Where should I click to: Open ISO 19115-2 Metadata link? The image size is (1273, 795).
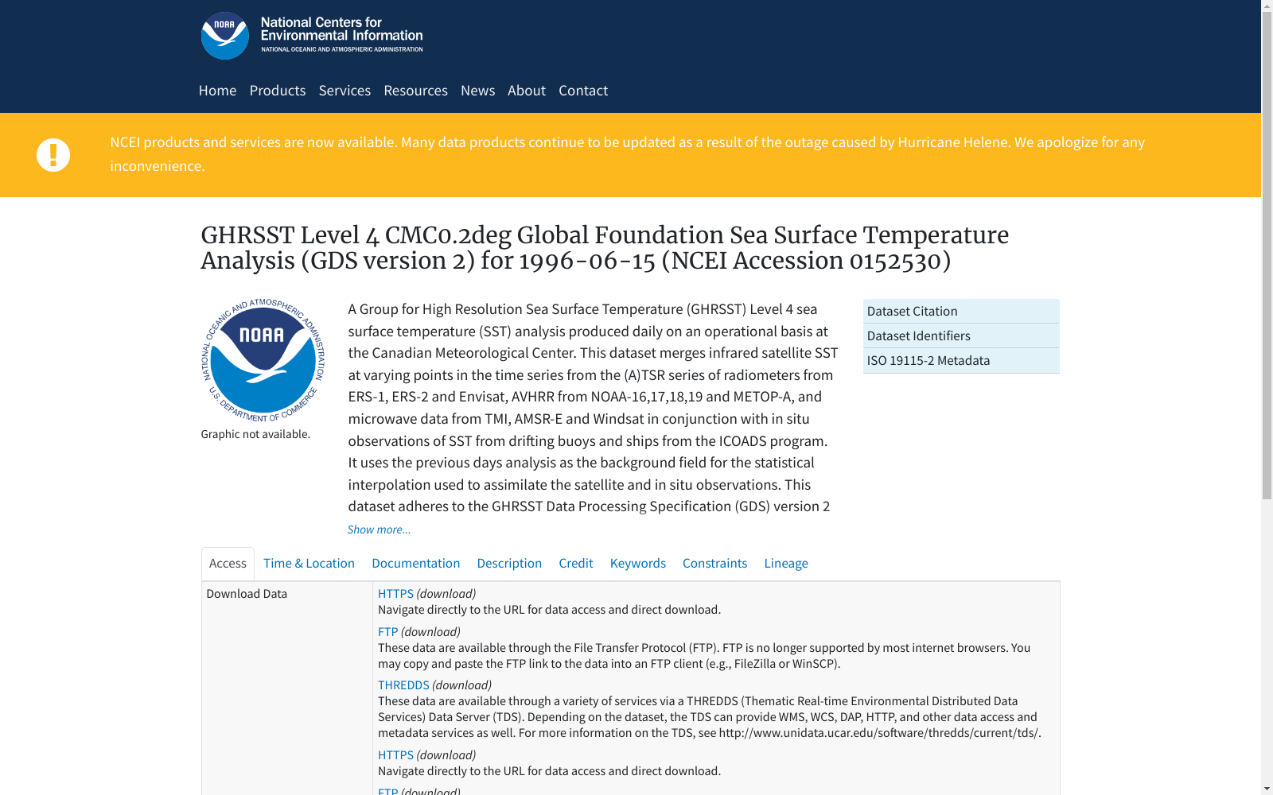pyautogui.click(x=961, y=360)
